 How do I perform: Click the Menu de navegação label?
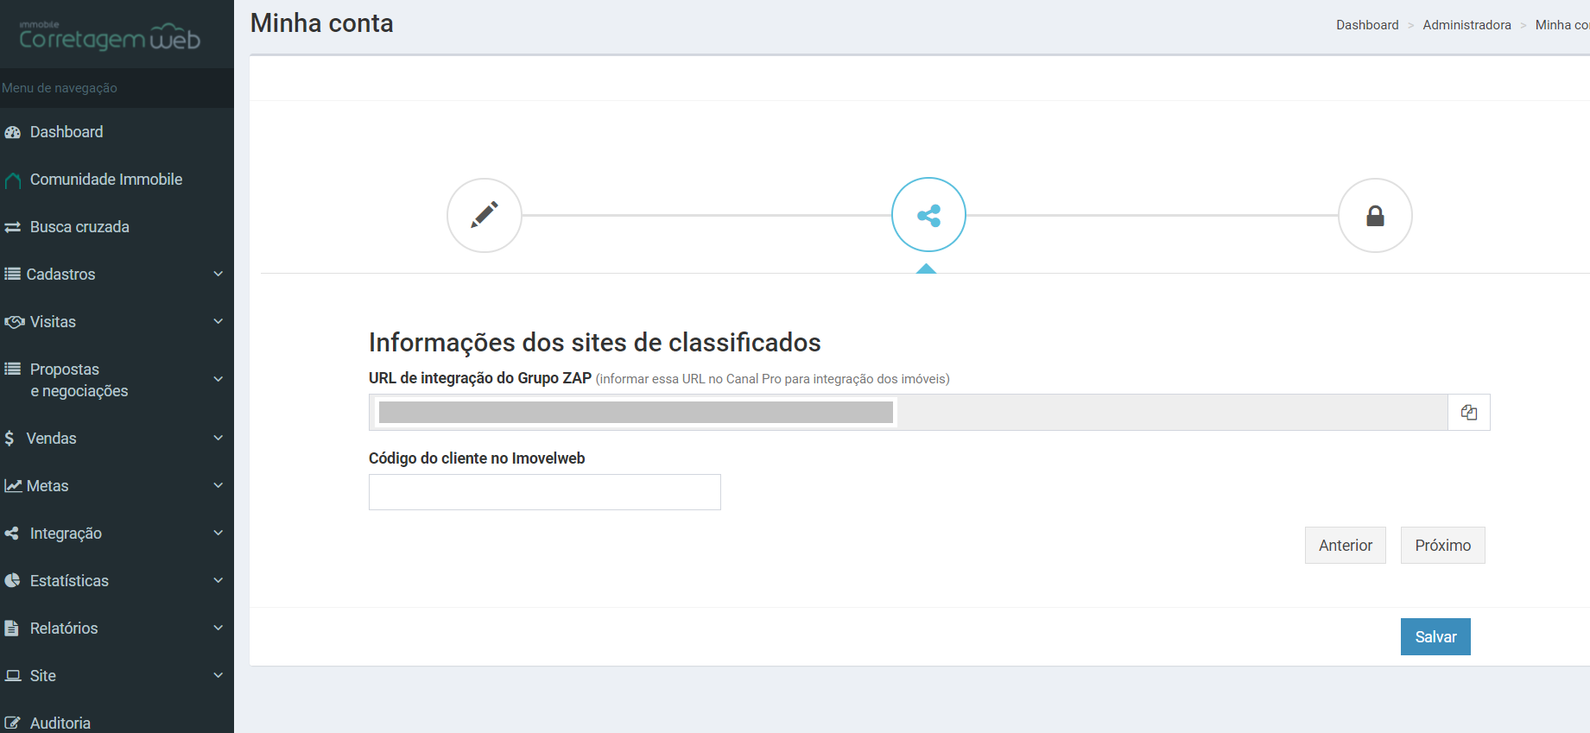tap(60, 88)
